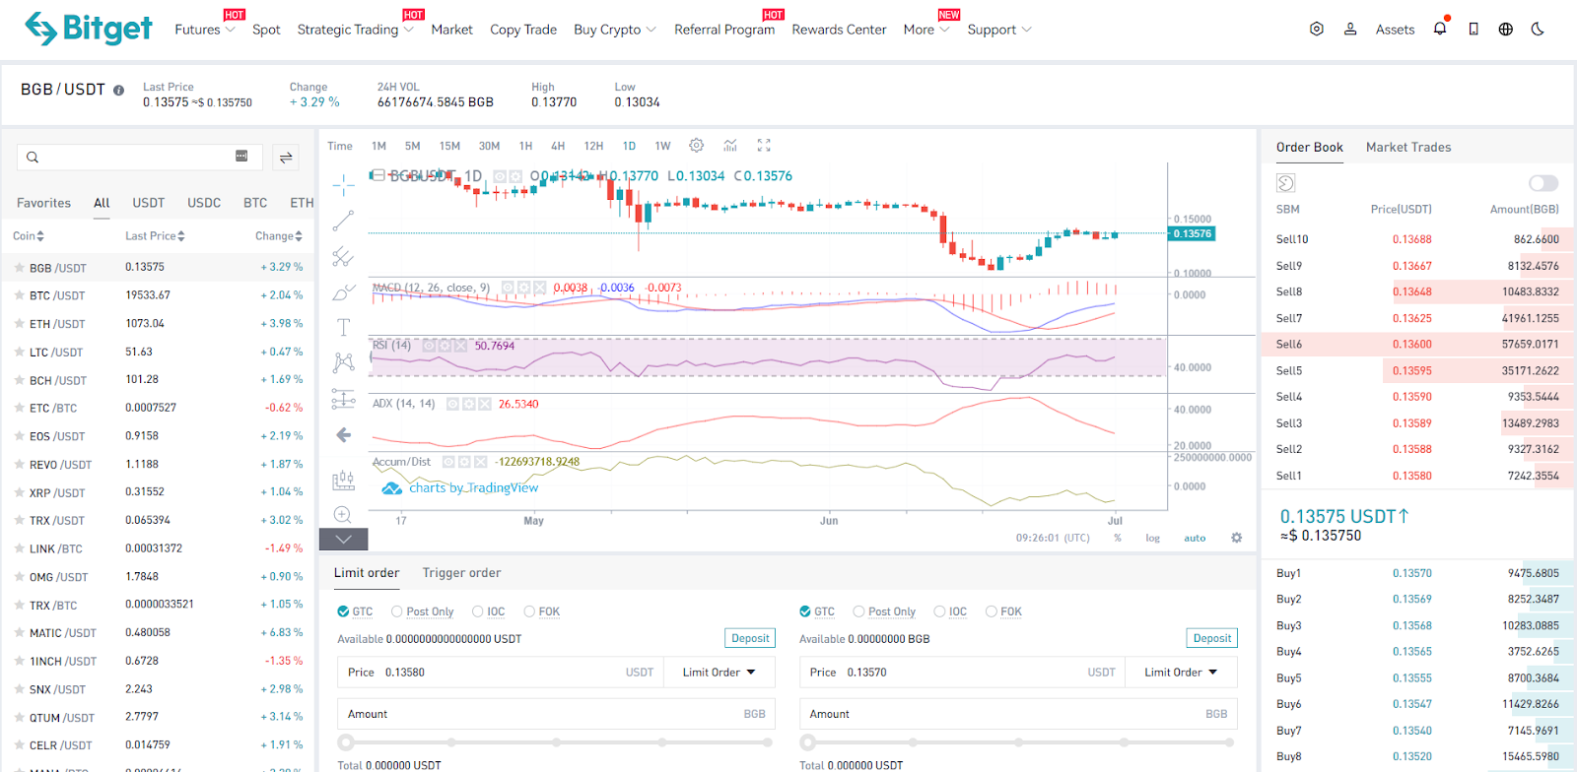Viewport: 1577px width, 772px height.
Task: Toggle log scale on the chart
Action: point(1152,539)
